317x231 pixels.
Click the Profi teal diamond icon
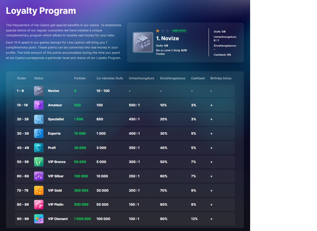pyautogui.click(x=39, y=148)
